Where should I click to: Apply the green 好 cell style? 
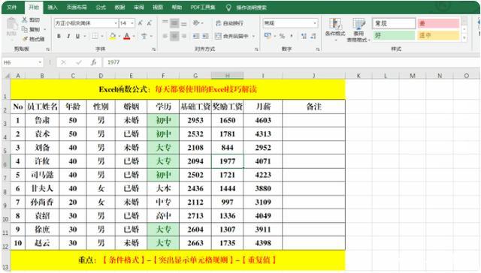[x=394, y=35]
